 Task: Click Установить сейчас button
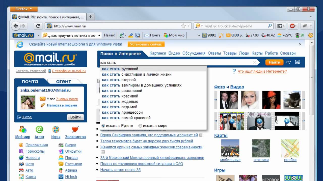(x=146, y=44)
